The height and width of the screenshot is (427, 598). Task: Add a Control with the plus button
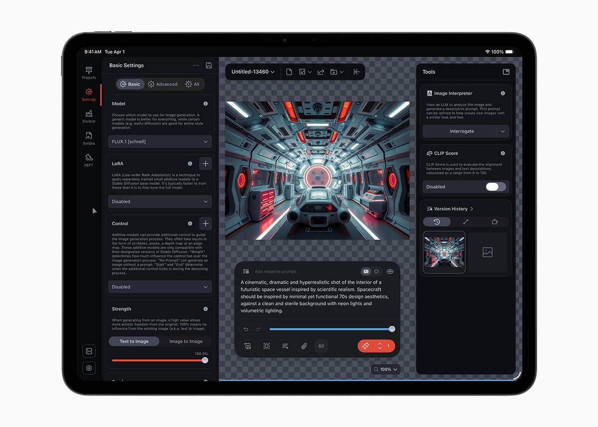click(x=205, y=223)
